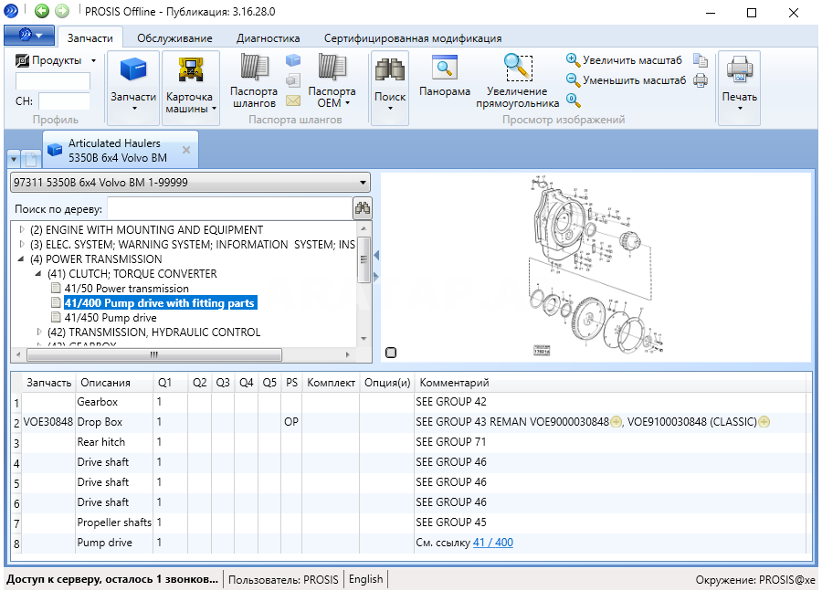Screen dimensions: 822x591
Task: Open the Поиск binoculars ribbon button
Action: (389, 88)
